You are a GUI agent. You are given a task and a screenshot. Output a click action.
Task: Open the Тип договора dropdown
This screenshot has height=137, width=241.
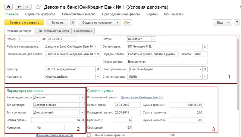(x=82, y=105)
